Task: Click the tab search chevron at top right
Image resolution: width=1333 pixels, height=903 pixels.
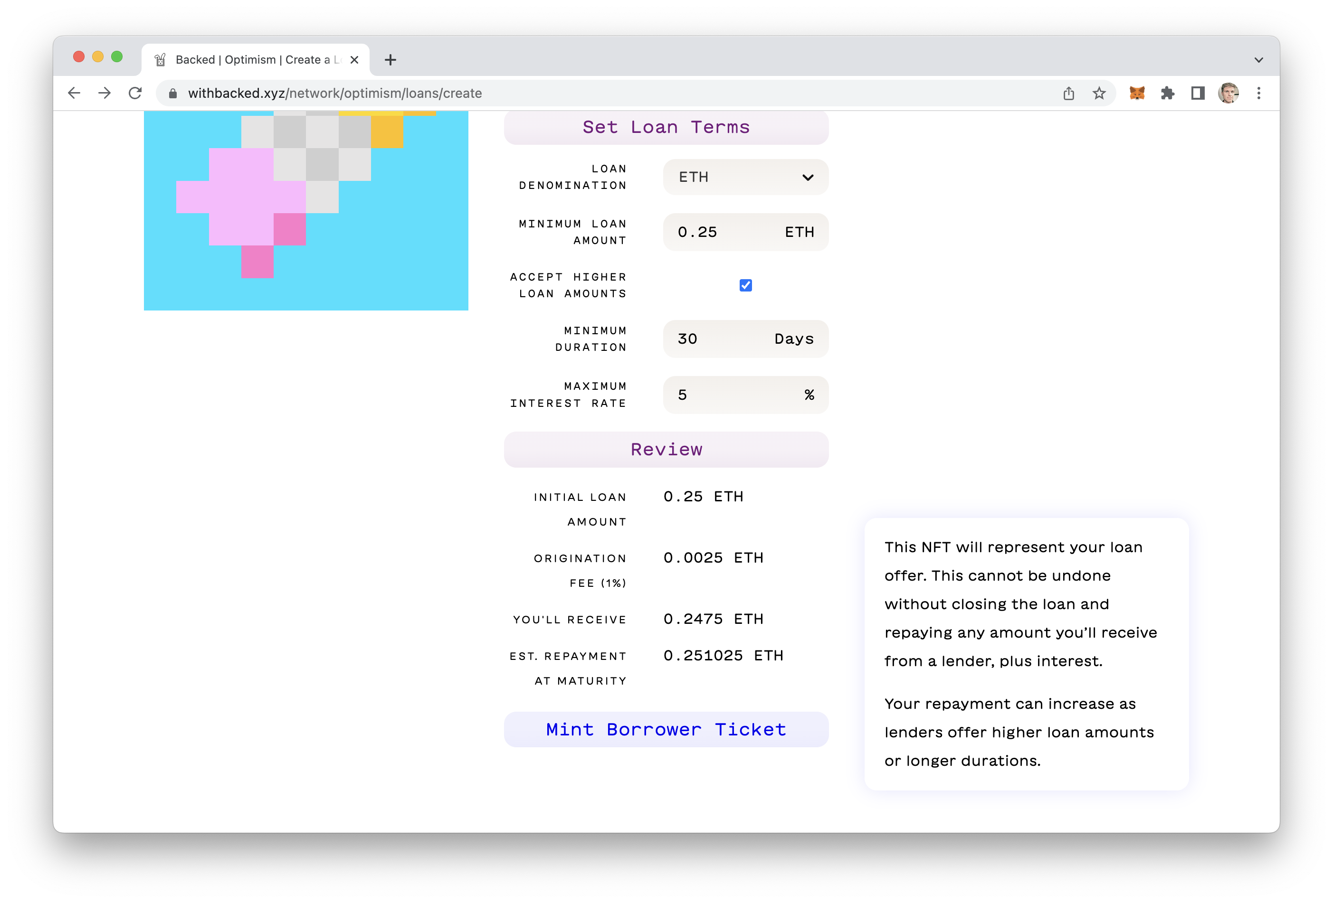Action: pyautogui.click(x=1259, y=60)
